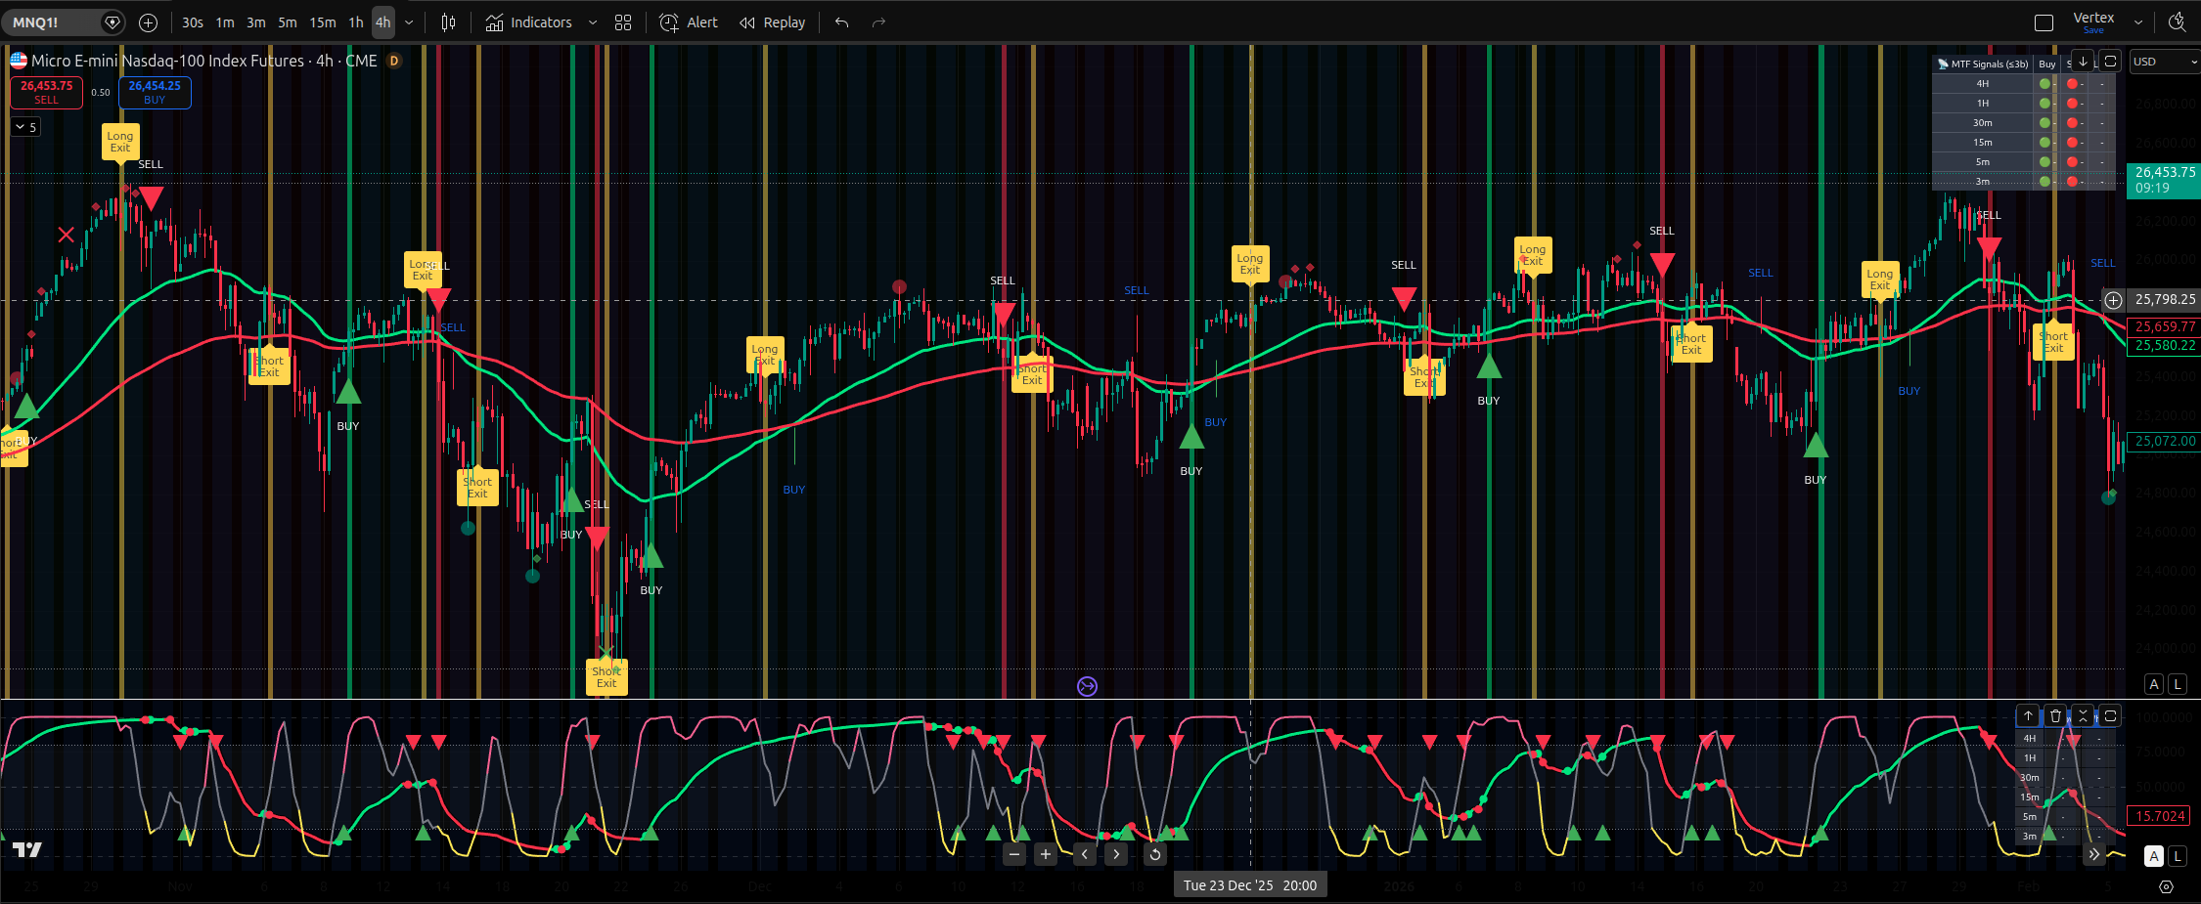Open the candlestick chart type selector

pyautogui.click(x=448, y=22)
